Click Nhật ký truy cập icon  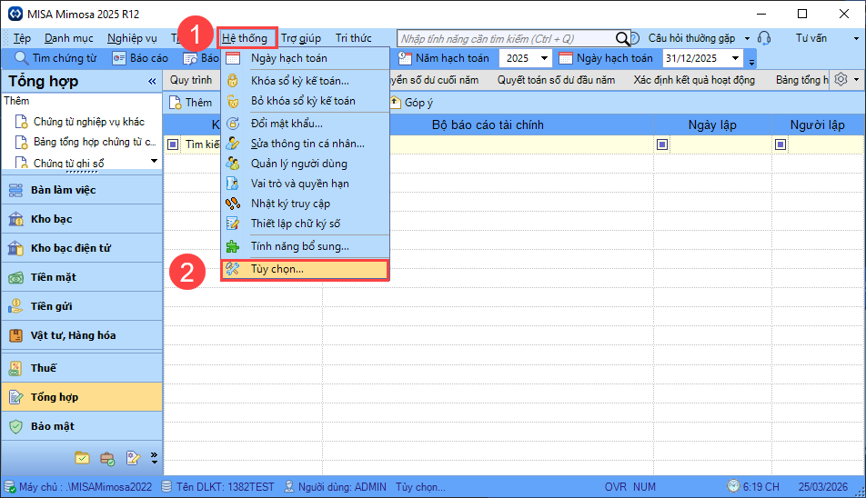pyautogui.click(x=233, y=204)
